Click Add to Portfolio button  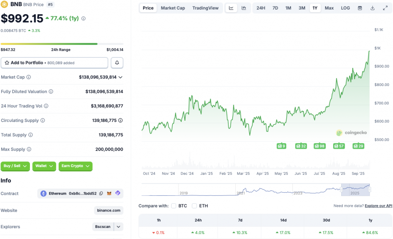point(54,63)
